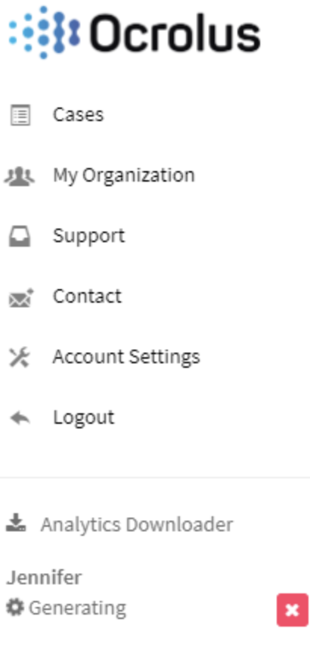Click the My Organization people icon
Viewport: 310px width, 666px height.
click(x=20, y=176)
